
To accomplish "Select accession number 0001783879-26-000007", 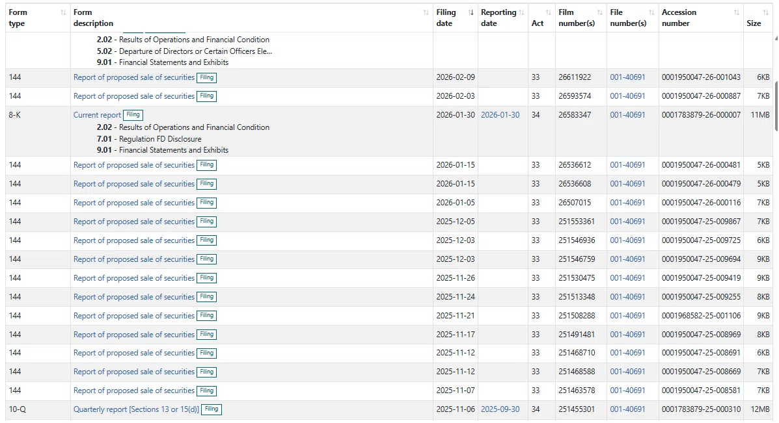I will pos(701,115).
